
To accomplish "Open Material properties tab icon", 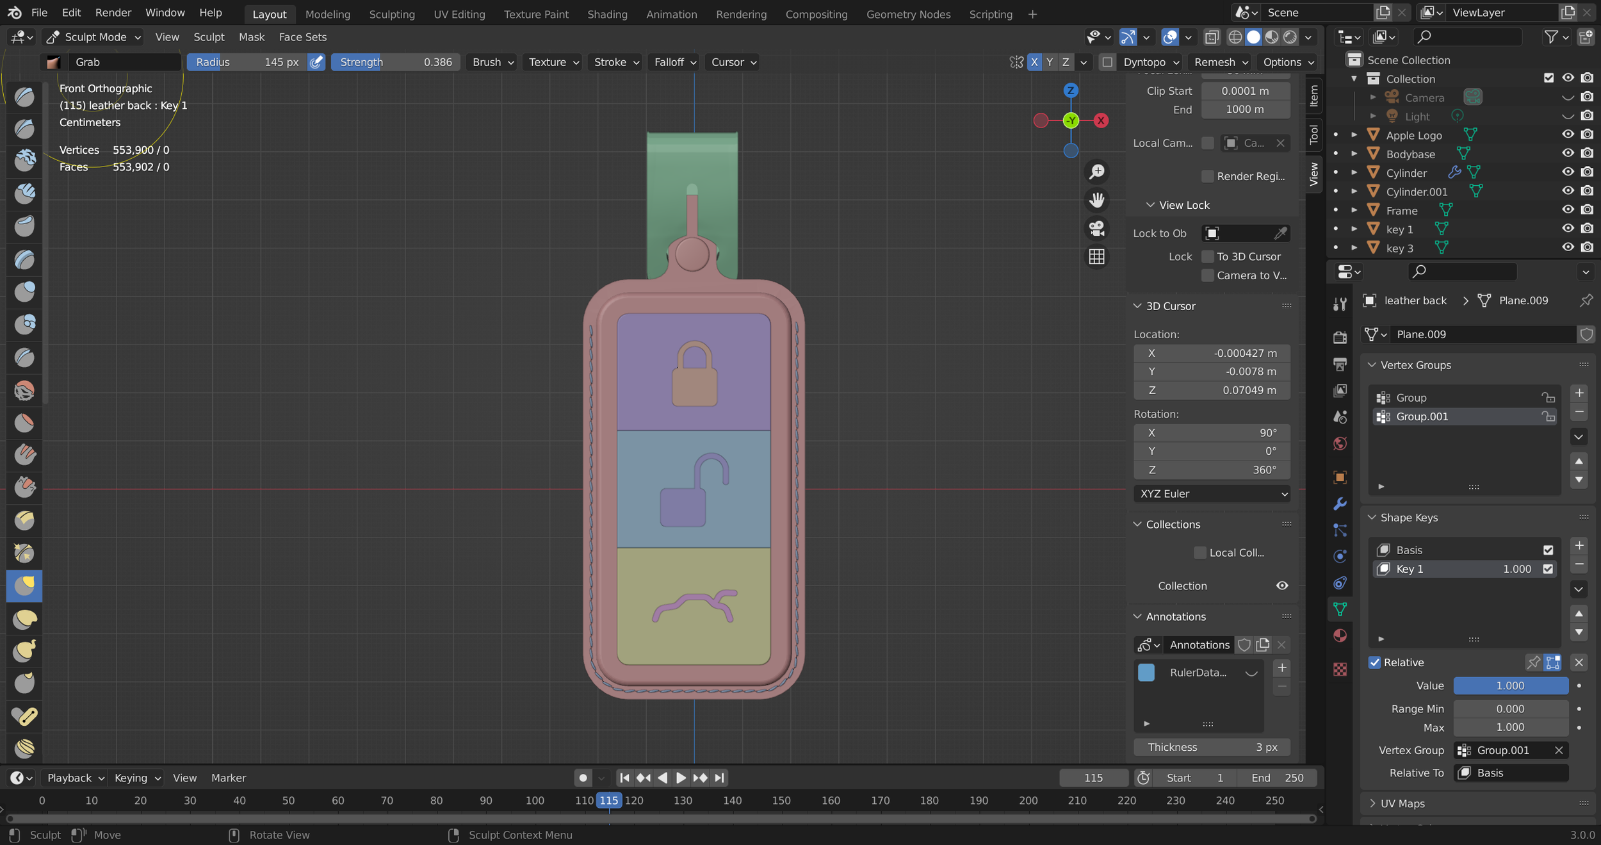I will tap(1340, 636).
